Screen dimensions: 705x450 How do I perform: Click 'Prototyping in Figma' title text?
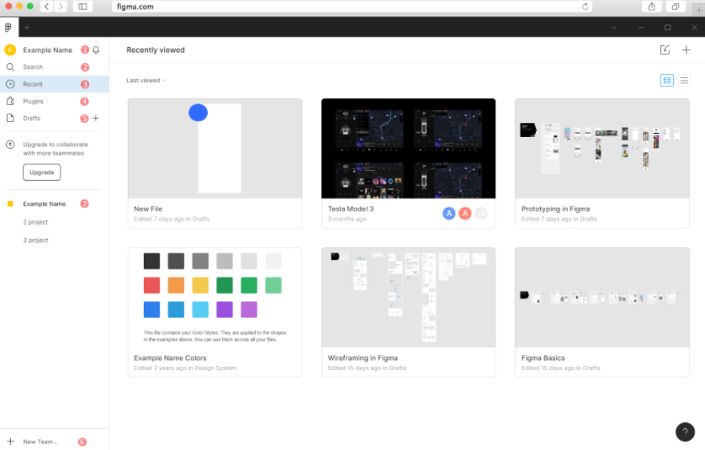tap(555, 209)
